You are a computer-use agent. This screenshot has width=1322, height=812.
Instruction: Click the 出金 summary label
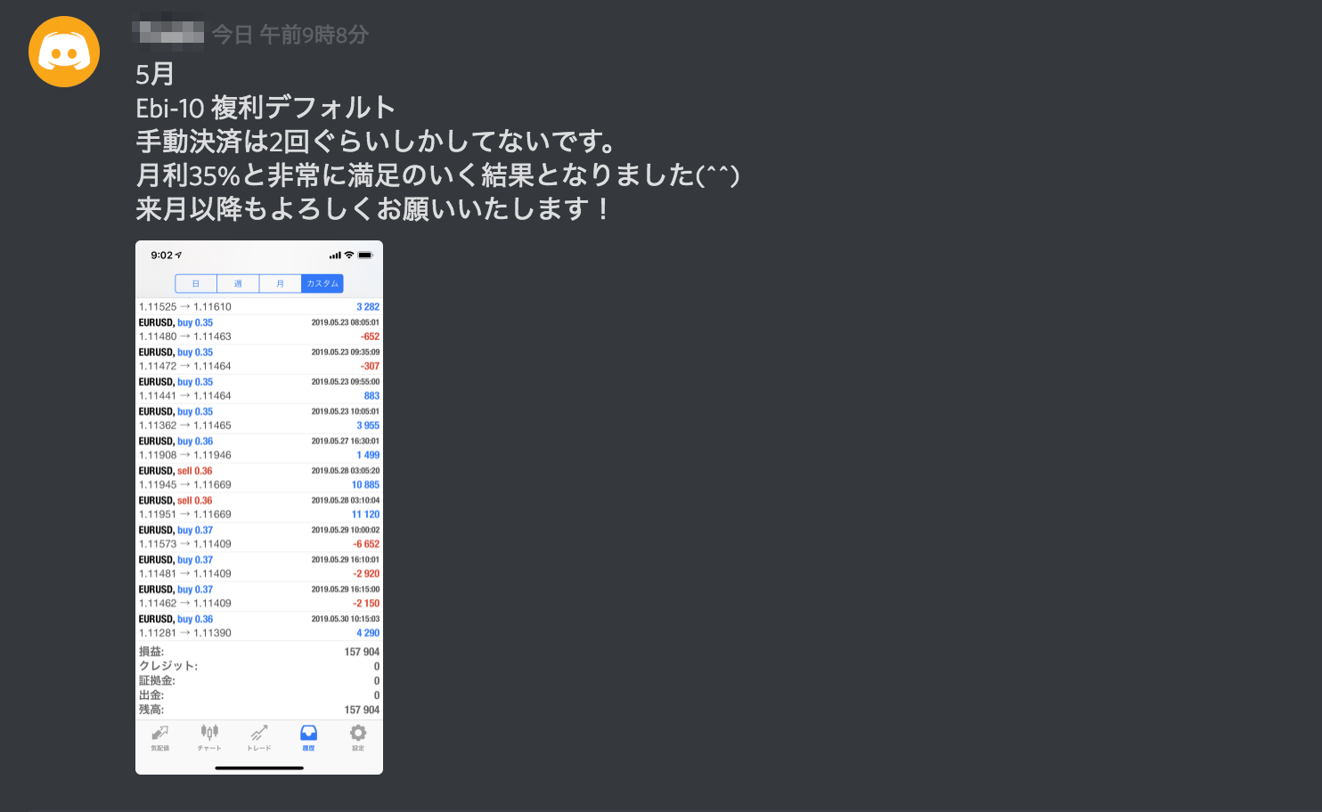(x=151, y=695)
